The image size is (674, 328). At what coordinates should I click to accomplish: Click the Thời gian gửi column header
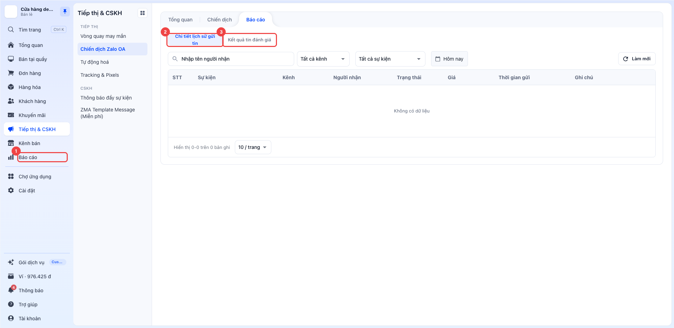[514, 77]
